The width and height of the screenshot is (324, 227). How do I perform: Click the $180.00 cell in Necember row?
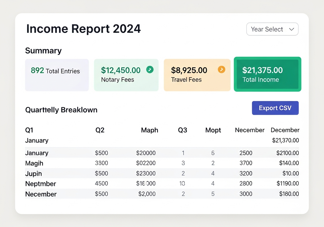point(289,194)
